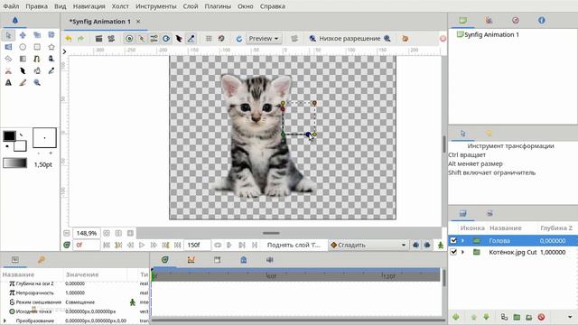Select the Rectangle tool
This screenshot has width=578, height=325.
point(37,47)
